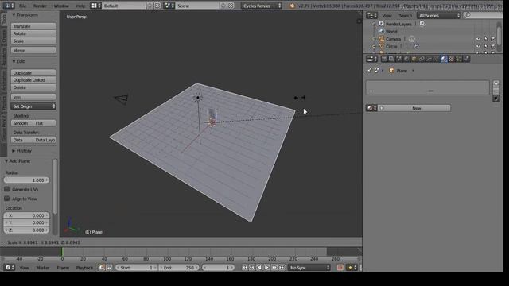This screenshot has height=286, width=509.
Task: Click the Data Layo transfer button
Action: coord(45,140)
